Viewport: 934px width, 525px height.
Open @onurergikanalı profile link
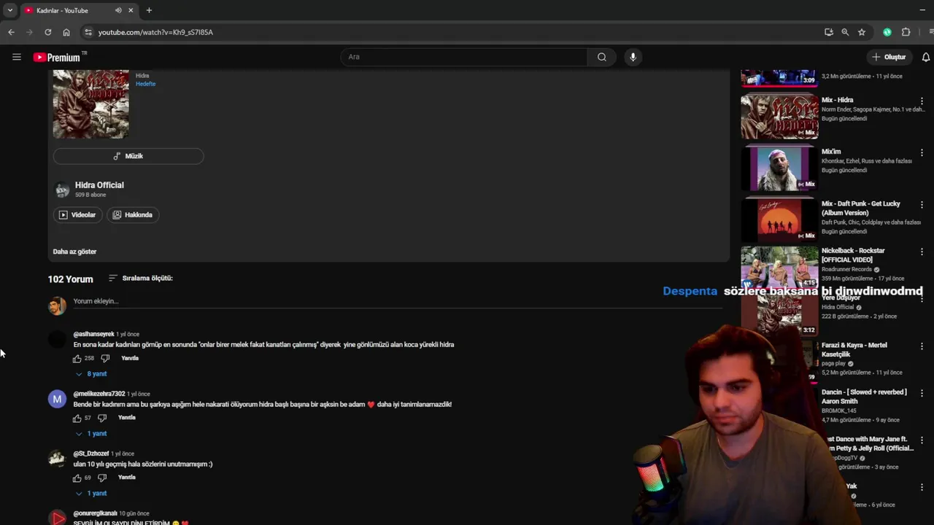click(95, 513)
